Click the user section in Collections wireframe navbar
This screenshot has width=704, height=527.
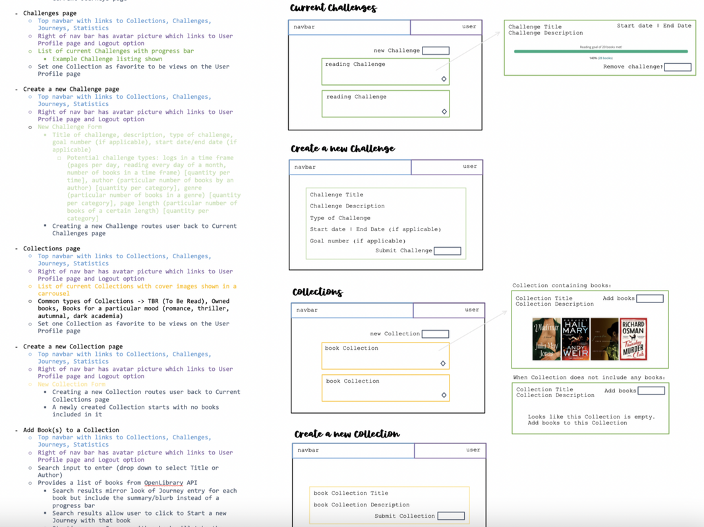coord(449,310)
